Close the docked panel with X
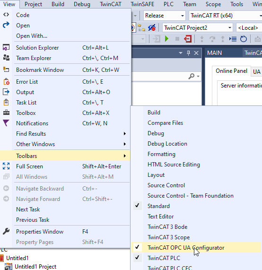Image resolution: width=262 pixels, height=270 pixels. [x=196, y=53]
